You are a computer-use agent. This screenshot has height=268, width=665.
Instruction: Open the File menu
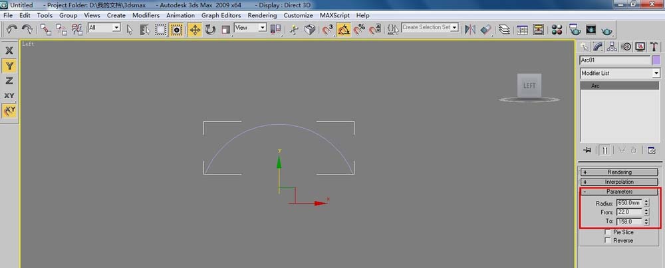point(7,15)
